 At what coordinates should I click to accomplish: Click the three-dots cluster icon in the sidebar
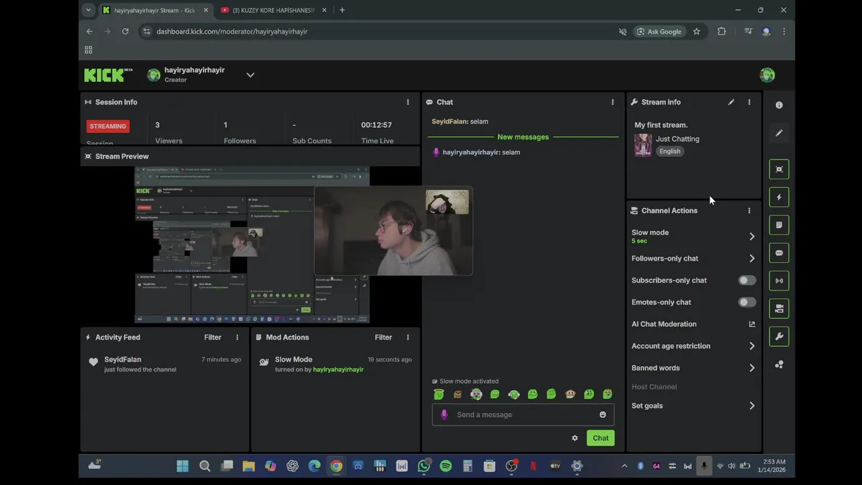click(779, 364)
